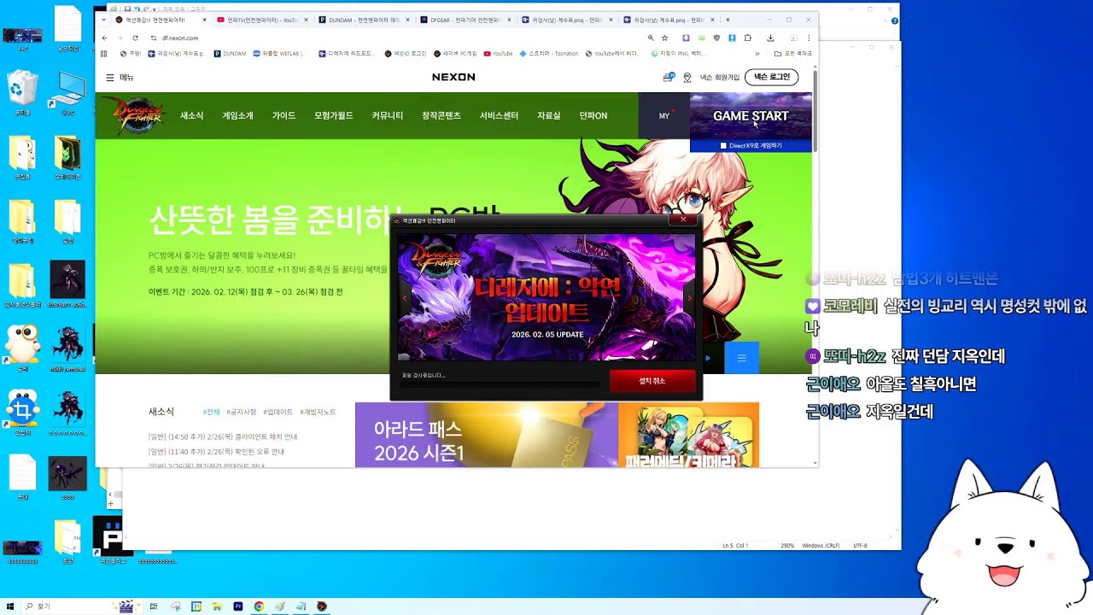1093x615 pixels.
Task: Click the security badge icon in Nexon header
Action: tap(687, 78)
